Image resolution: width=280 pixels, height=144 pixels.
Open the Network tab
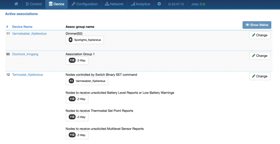[x=114, y=4]
